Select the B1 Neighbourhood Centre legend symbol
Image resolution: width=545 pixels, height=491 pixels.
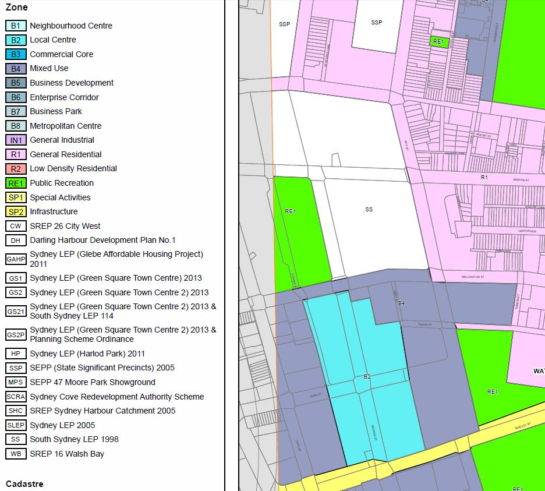coord(15,26)
